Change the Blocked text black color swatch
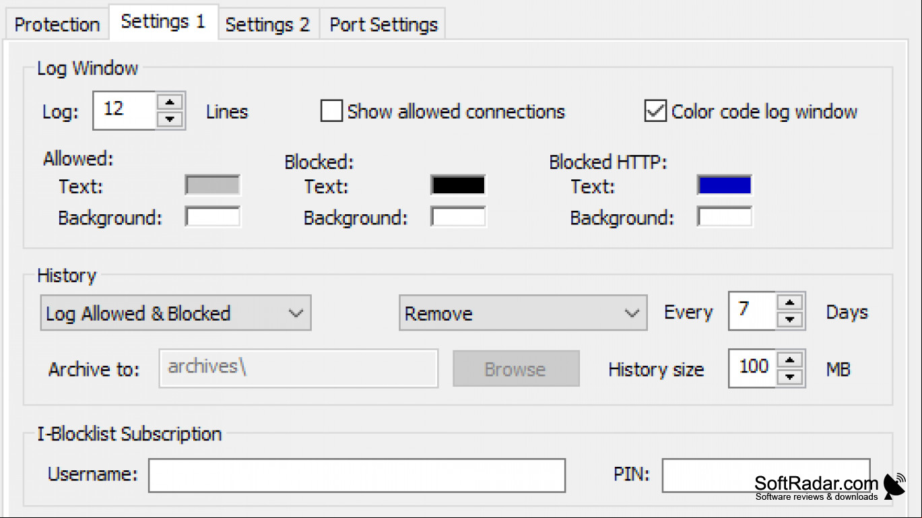The image size is (922, 518). 458,185
